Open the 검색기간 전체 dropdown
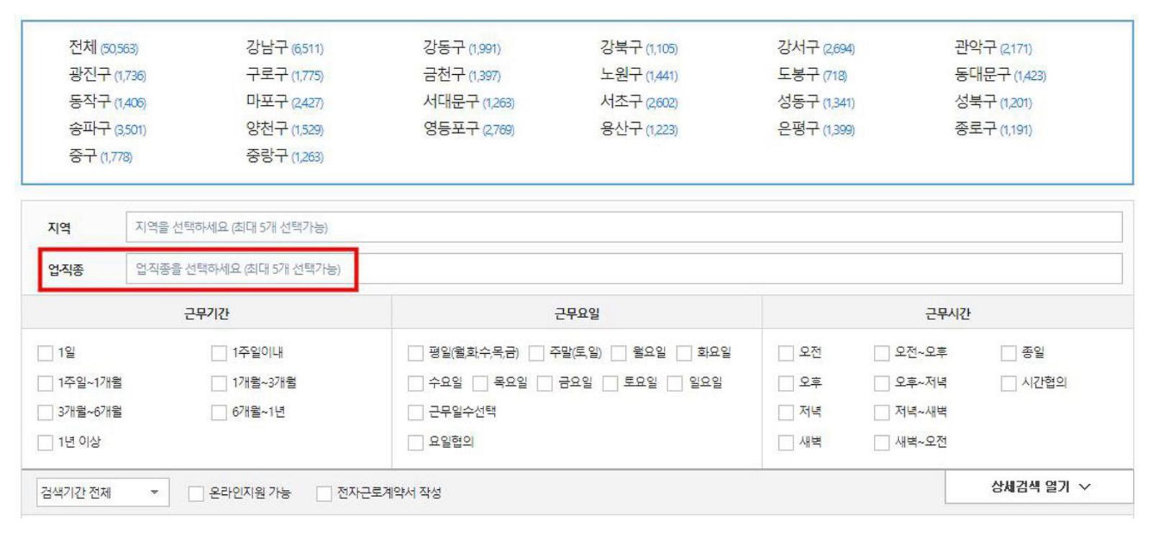The height and width of the screenshot is (533, 1153). [x=103, y=493]
